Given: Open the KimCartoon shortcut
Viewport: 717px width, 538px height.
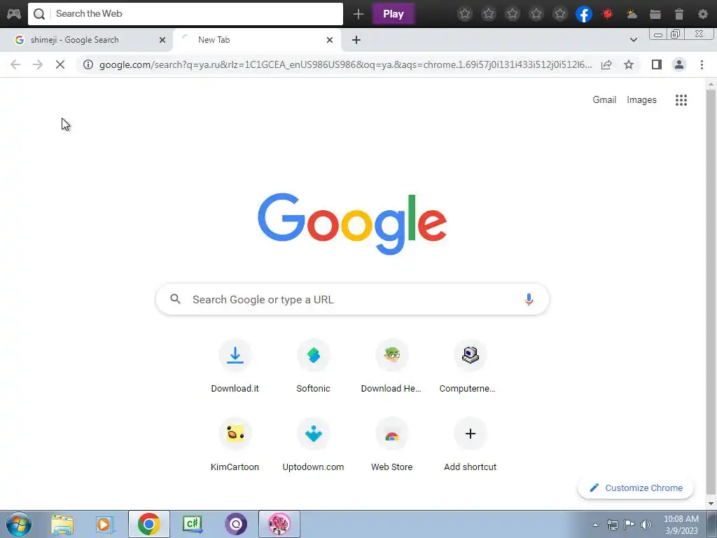Looking at the screenshot, I should pyautogui.click(x=235, y=445).
